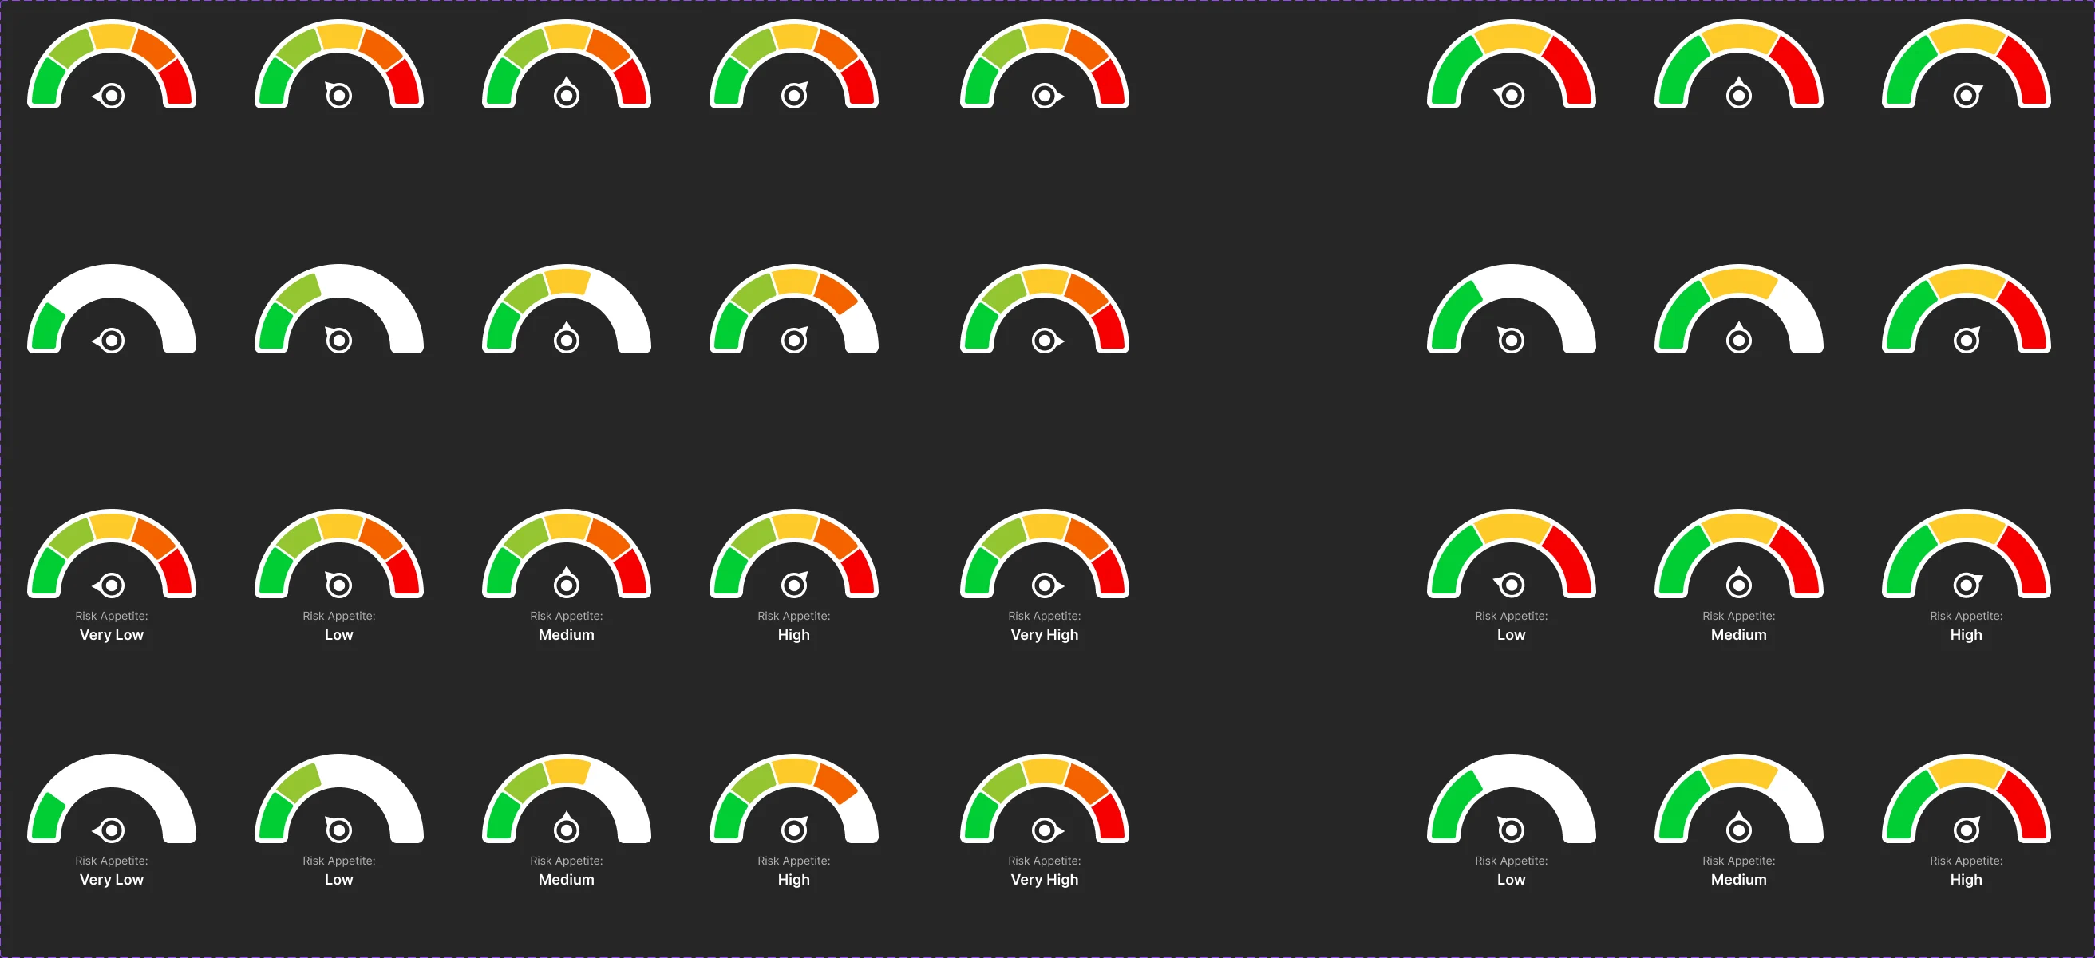Click "Medium" text under the fully colored five-segment gauge
Image resolution: width=2095 pixels, height=958 pixels.
click(x=567, y=635)
